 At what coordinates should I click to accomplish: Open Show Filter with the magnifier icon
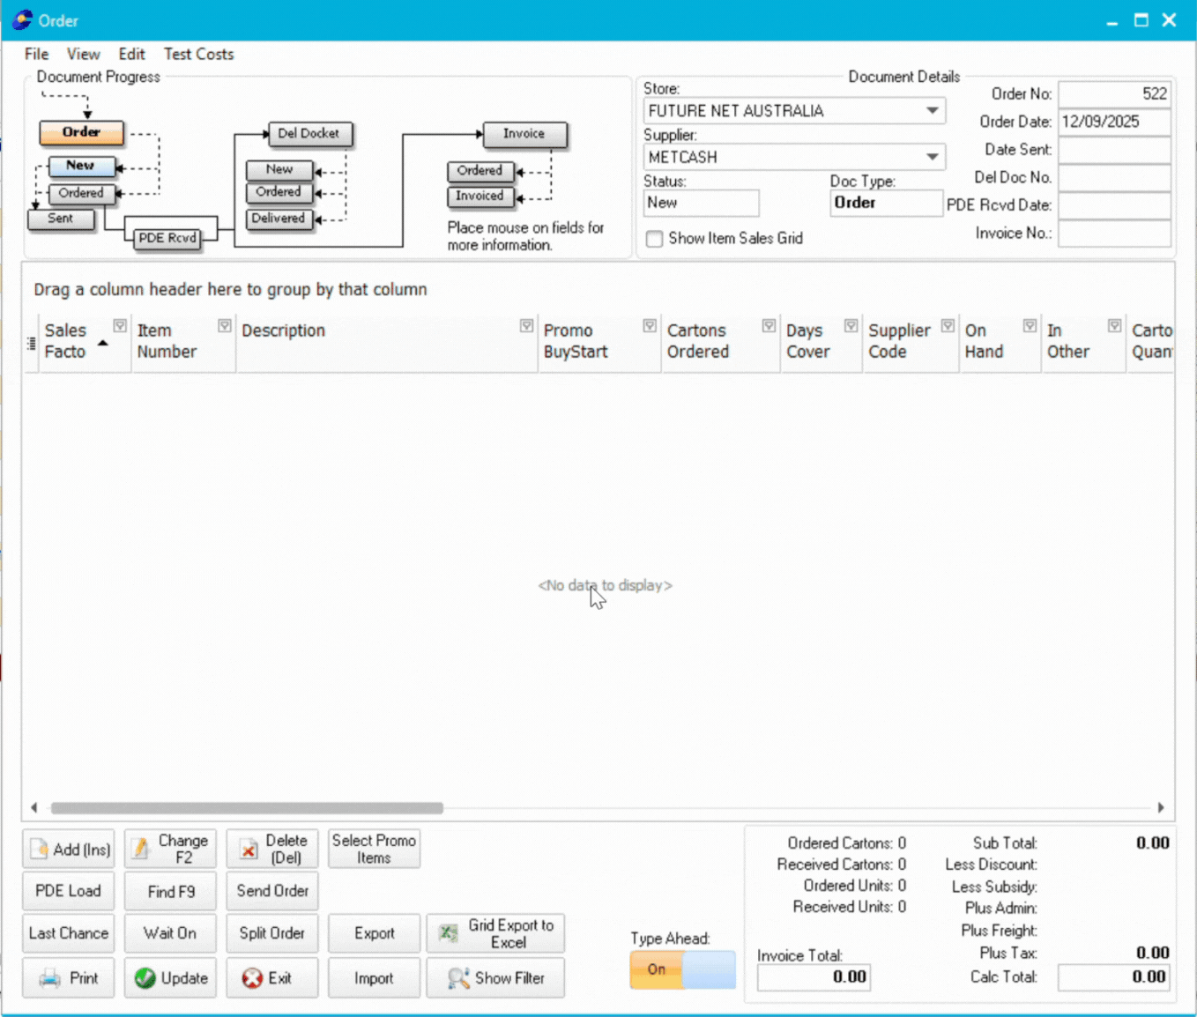[x=457, y=978]
